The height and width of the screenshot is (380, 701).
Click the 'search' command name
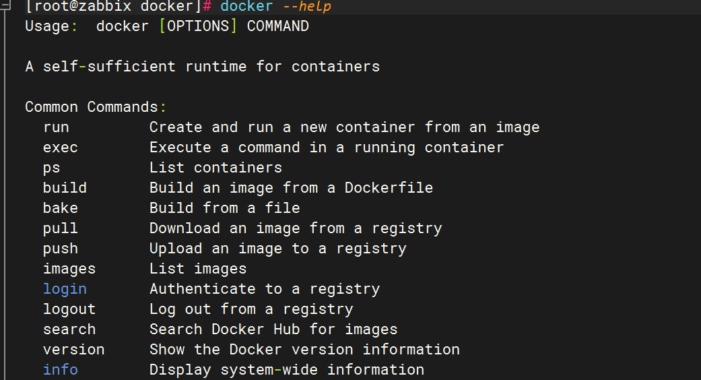[x=69, y=329]
